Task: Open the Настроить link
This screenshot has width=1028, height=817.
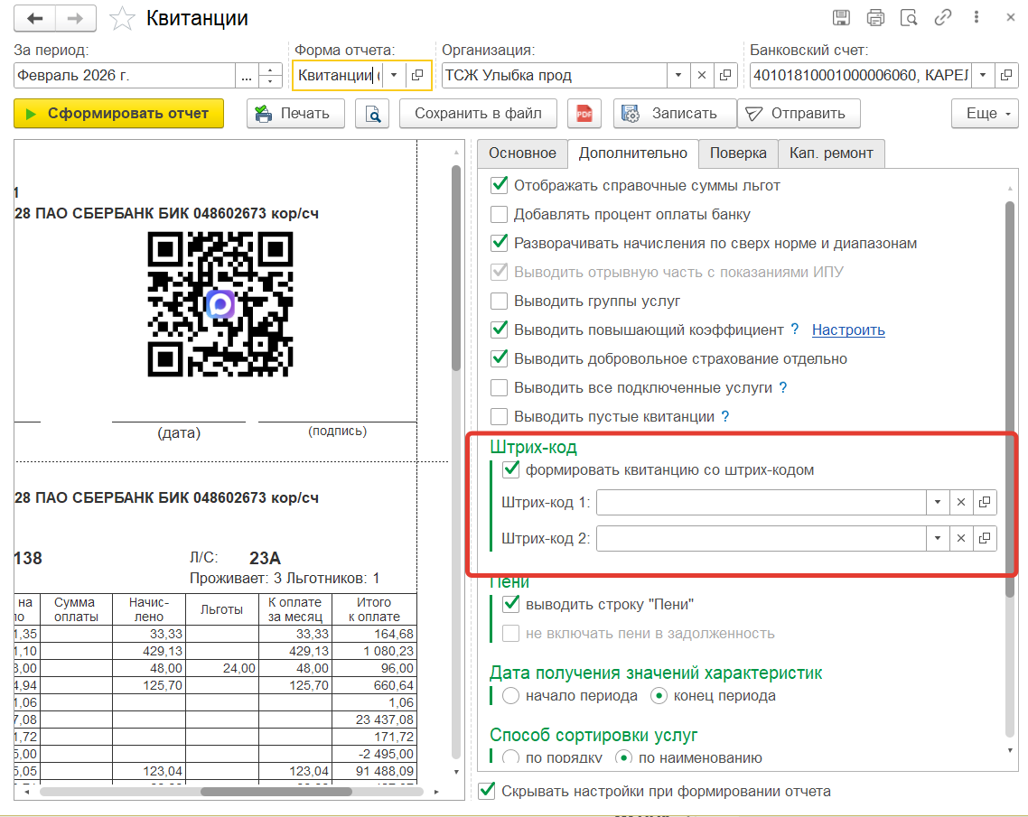Action: tap(848, 330)
